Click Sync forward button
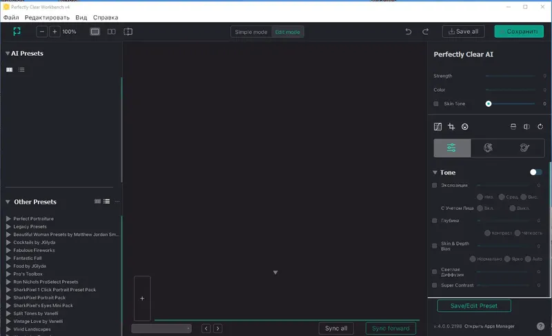 click(391, 328)
